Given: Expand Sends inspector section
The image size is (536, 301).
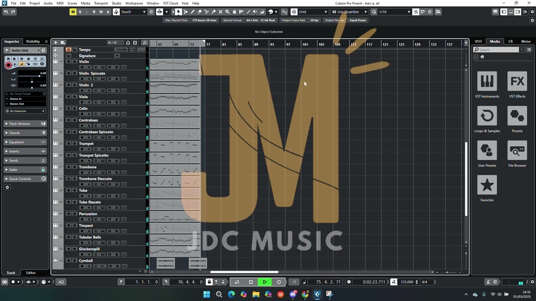Looking at the screenshot, I should tap(25, 161).
